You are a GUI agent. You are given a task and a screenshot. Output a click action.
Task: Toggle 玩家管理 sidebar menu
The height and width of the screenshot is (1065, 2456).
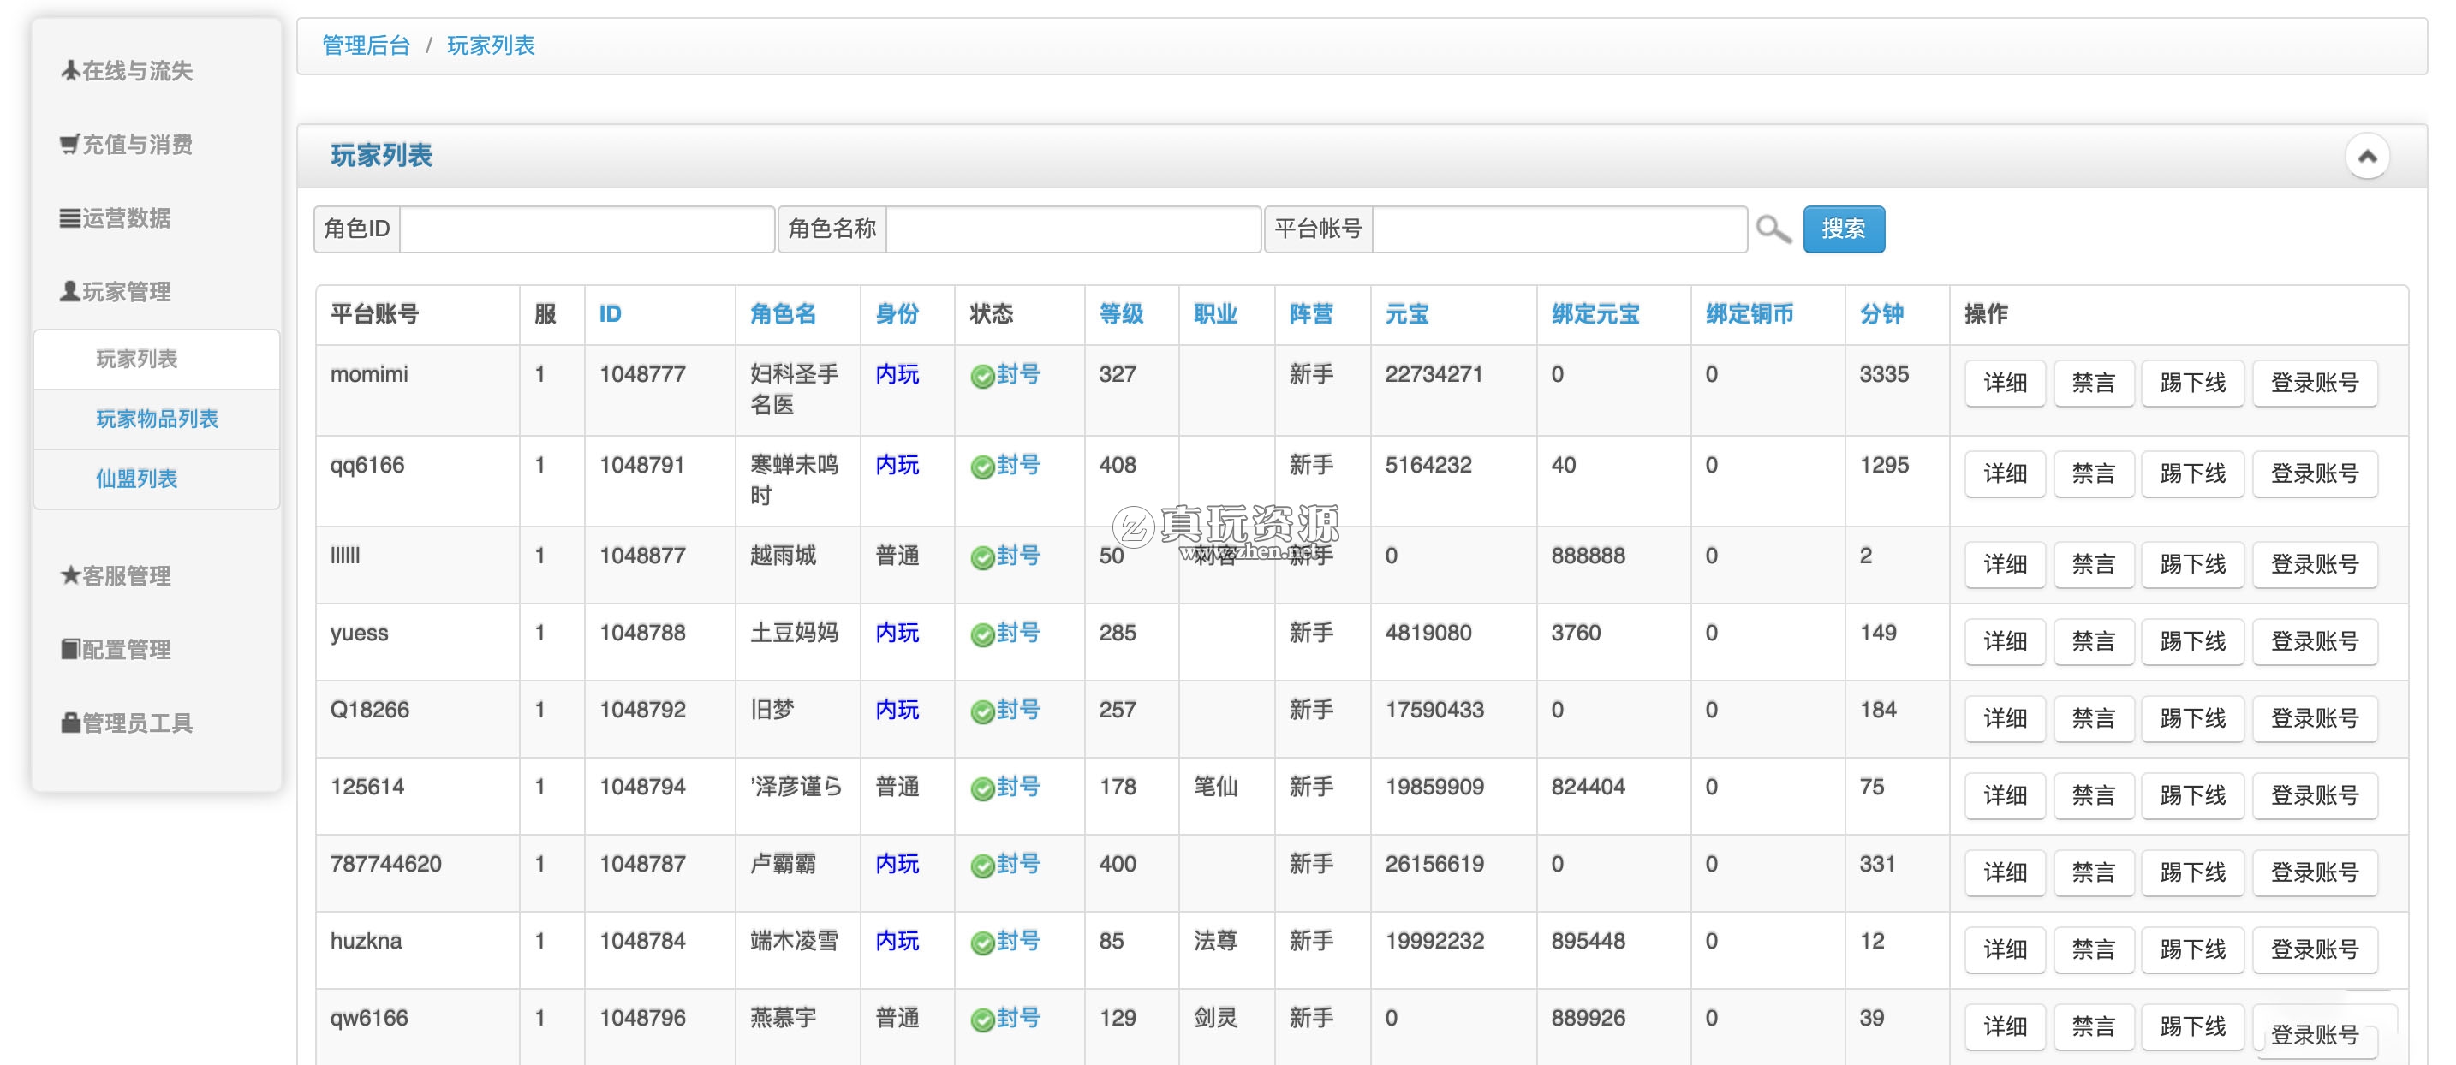(116, 292)
